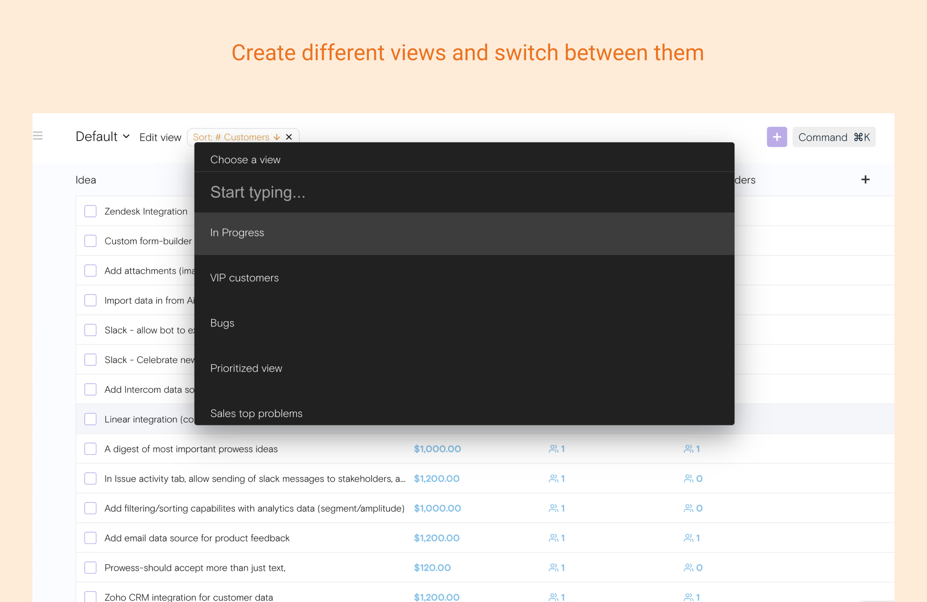Click the purple plus add button
Viewport: 927px width, 602px height.
pos(776,137)
